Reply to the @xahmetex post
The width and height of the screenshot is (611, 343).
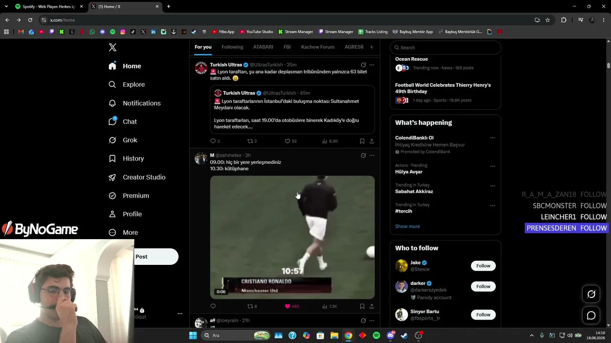pyautogui.click(x=213, y=306)
